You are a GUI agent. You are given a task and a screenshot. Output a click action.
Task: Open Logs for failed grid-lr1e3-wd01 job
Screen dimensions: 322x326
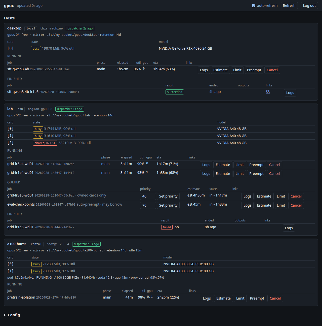(x=289, y=228)
